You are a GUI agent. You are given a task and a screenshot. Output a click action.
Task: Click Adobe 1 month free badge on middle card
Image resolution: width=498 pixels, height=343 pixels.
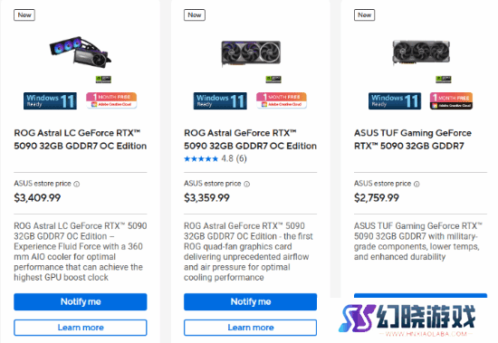(x=282, y=100)
